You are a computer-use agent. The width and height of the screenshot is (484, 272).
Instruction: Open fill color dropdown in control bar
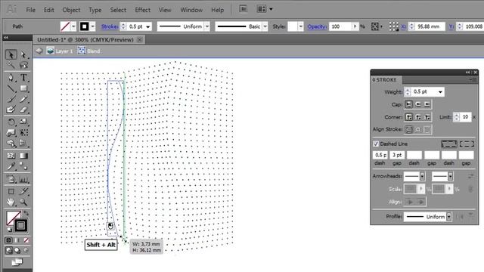73,26
